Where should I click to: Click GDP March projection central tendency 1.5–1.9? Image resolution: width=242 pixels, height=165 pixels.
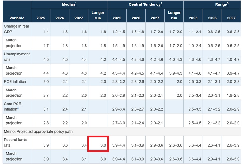tap(119, 46)
